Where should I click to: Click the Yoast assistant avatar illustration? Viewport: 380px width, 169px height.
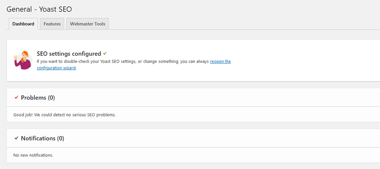click(x=24, y=60)
